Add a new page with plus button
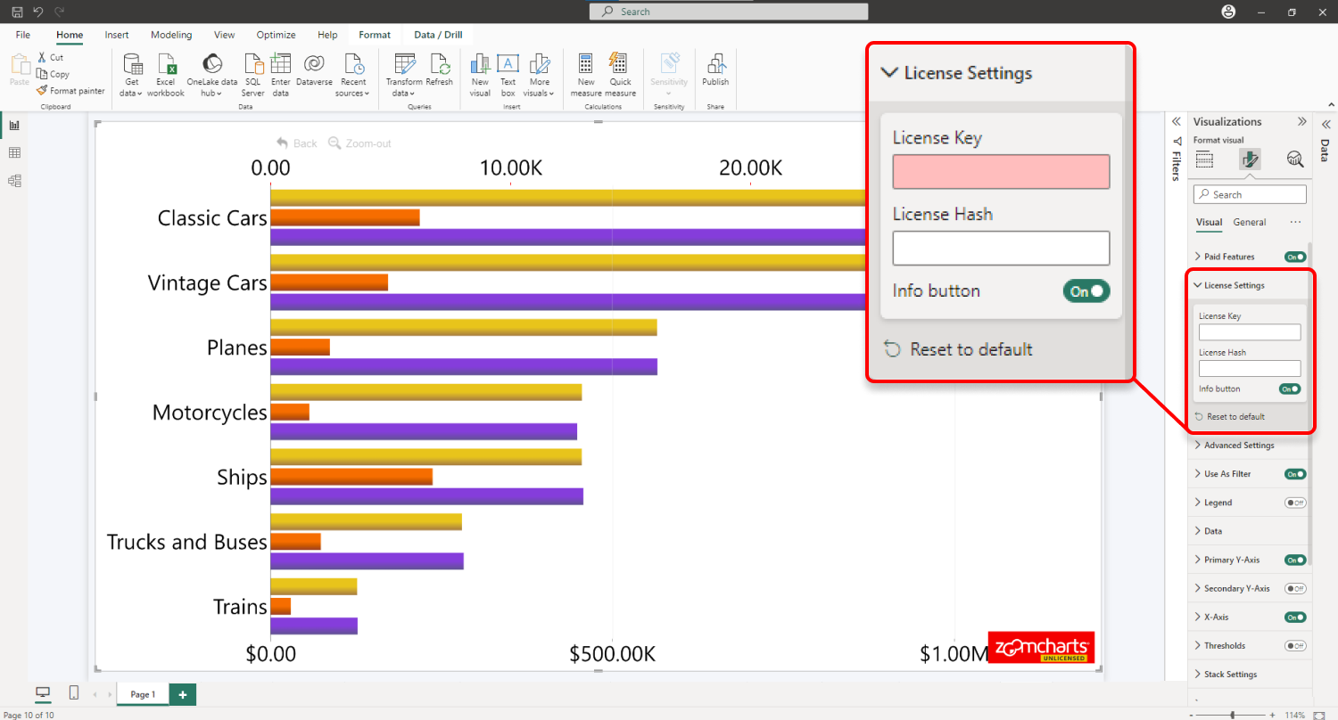Viewport: 1338px width, 720px height. click(x=182, y=694)
